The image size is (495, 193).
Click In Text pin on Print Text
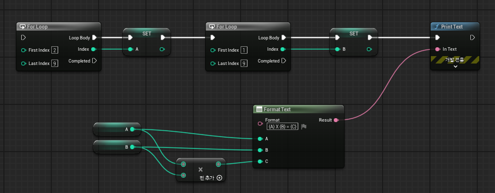click(x=437, y=49)
